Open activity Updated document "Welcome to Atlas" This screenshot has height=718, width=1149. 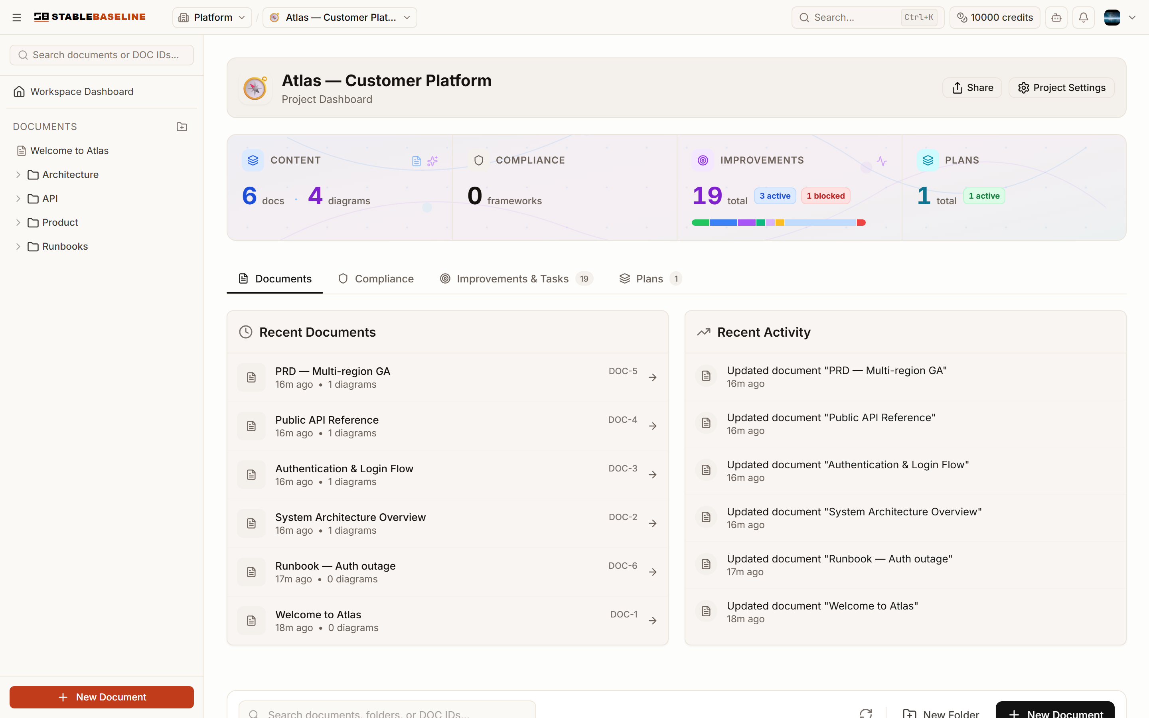[x=905, y=612]
